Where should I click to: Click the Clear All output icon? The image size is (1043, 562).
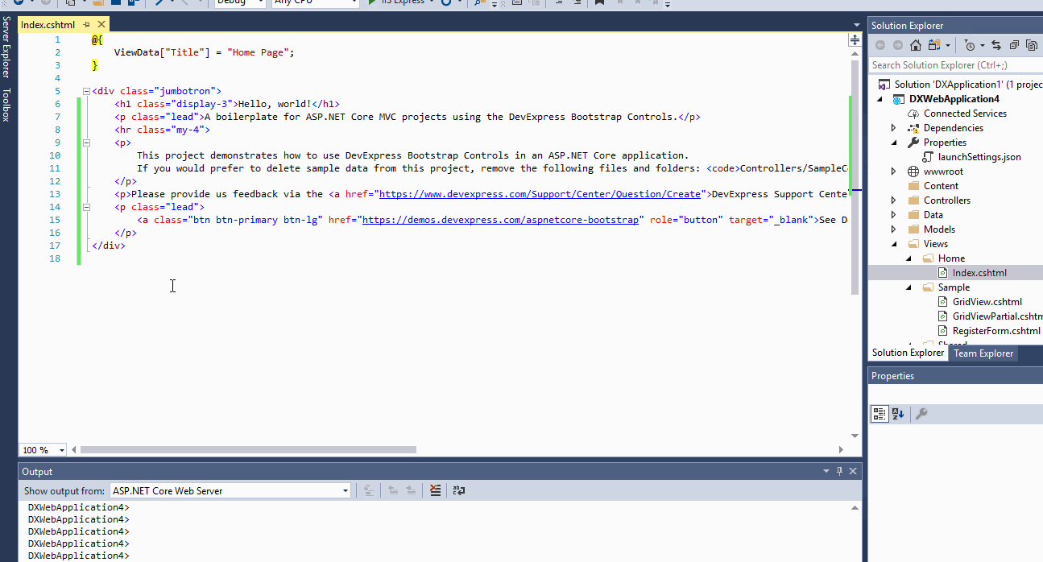pos(435,490)
